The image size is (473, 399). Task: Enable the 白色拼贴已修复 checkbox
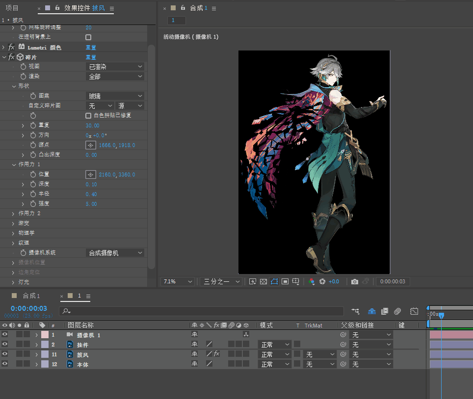(x=88, y=116)
